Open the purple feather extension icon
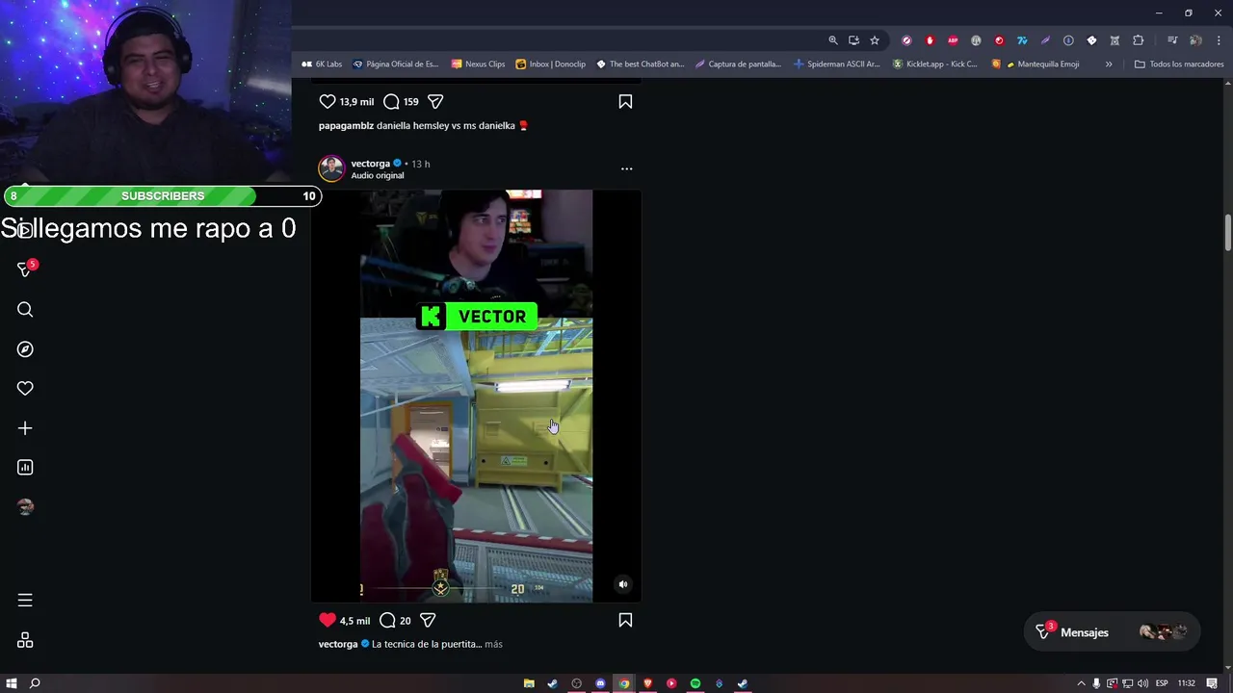Image resolution: width=1233 pixels, height=693 pixels. pos(1045,40)
